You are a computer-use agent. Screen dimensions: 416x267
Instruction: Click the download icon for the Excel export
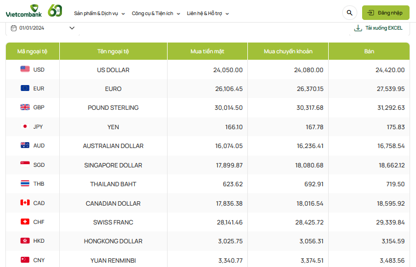358,28
